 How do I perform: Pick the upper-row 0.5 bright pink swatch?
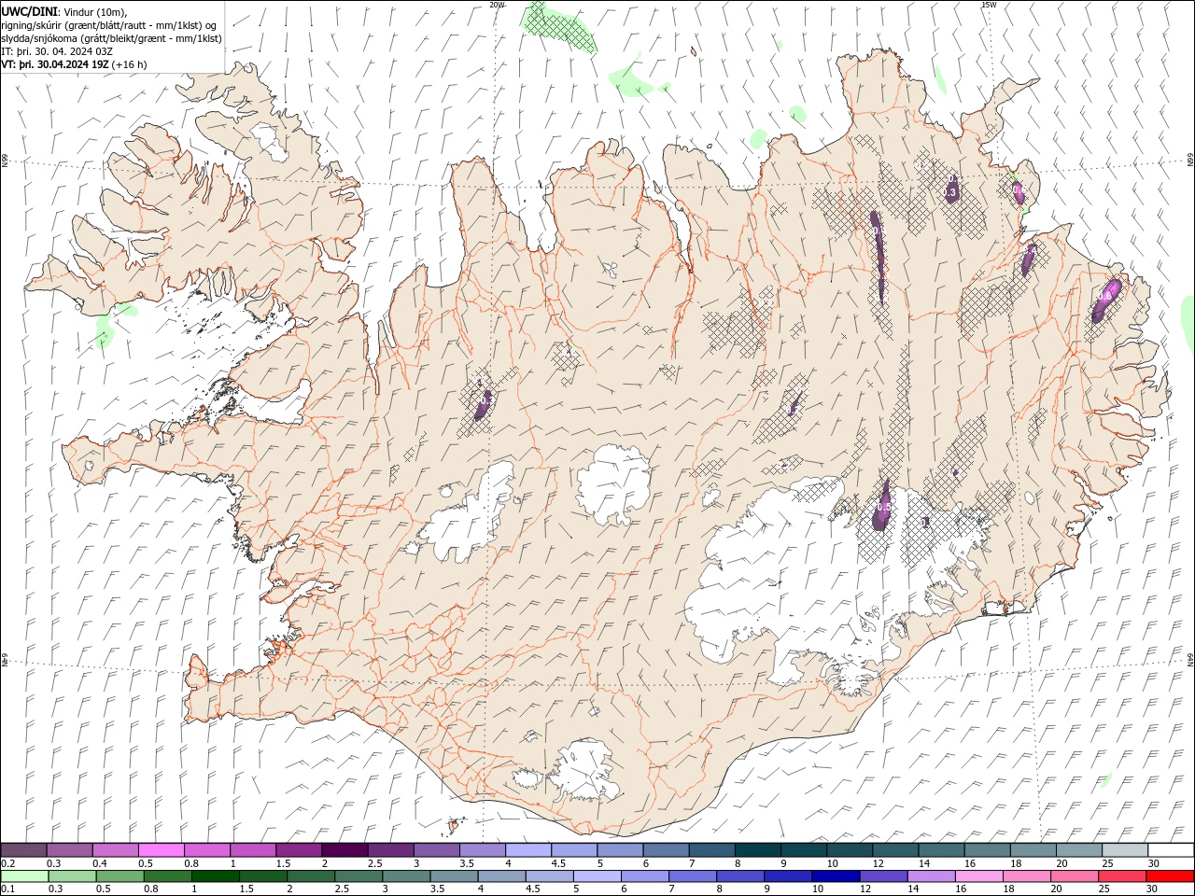point(162,850)
